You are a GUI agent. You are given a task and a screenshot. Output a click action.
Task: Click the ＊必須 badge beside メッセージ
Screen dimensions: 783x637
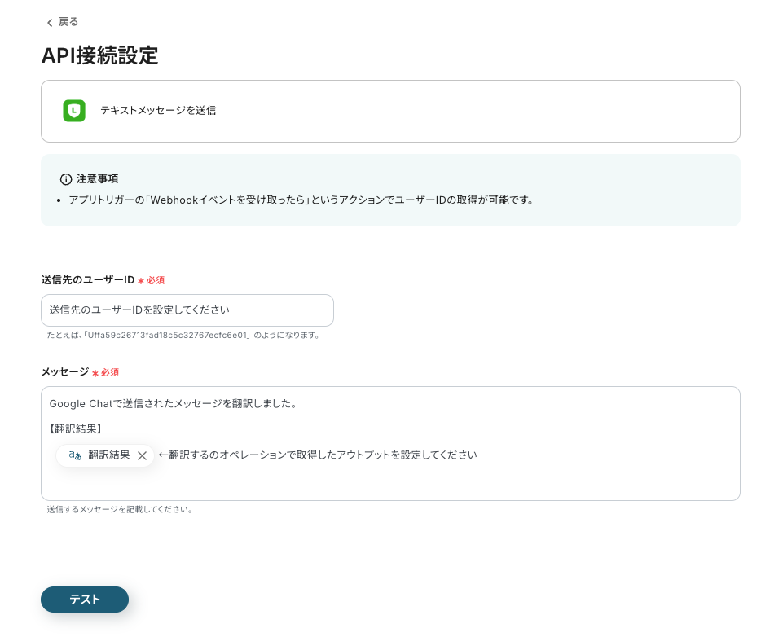click(106, 372)
